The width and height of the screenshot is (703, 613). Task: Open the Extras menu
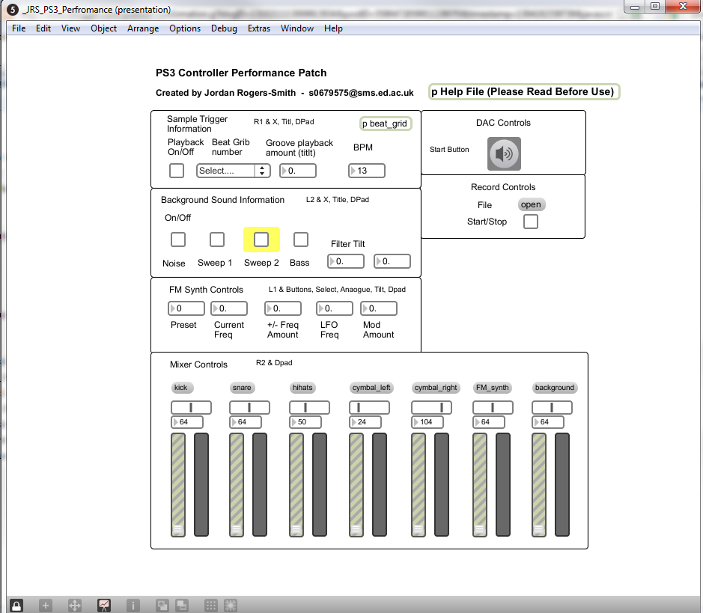point(259,28)
